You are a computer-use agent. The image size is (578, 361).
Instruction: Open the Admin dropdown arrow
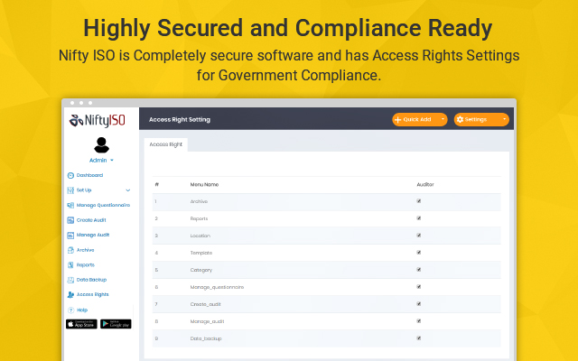[112, 161]
